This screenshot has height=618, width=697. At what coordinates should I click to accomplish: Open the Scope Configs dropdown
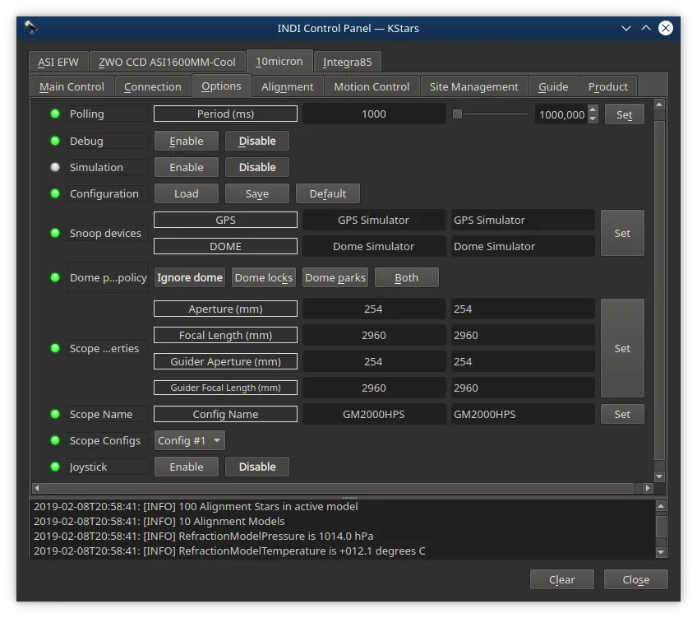point(189,440)
